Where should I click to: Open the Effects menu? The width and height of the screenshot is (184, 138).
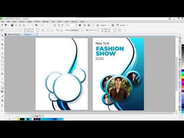tap(37, 21)
